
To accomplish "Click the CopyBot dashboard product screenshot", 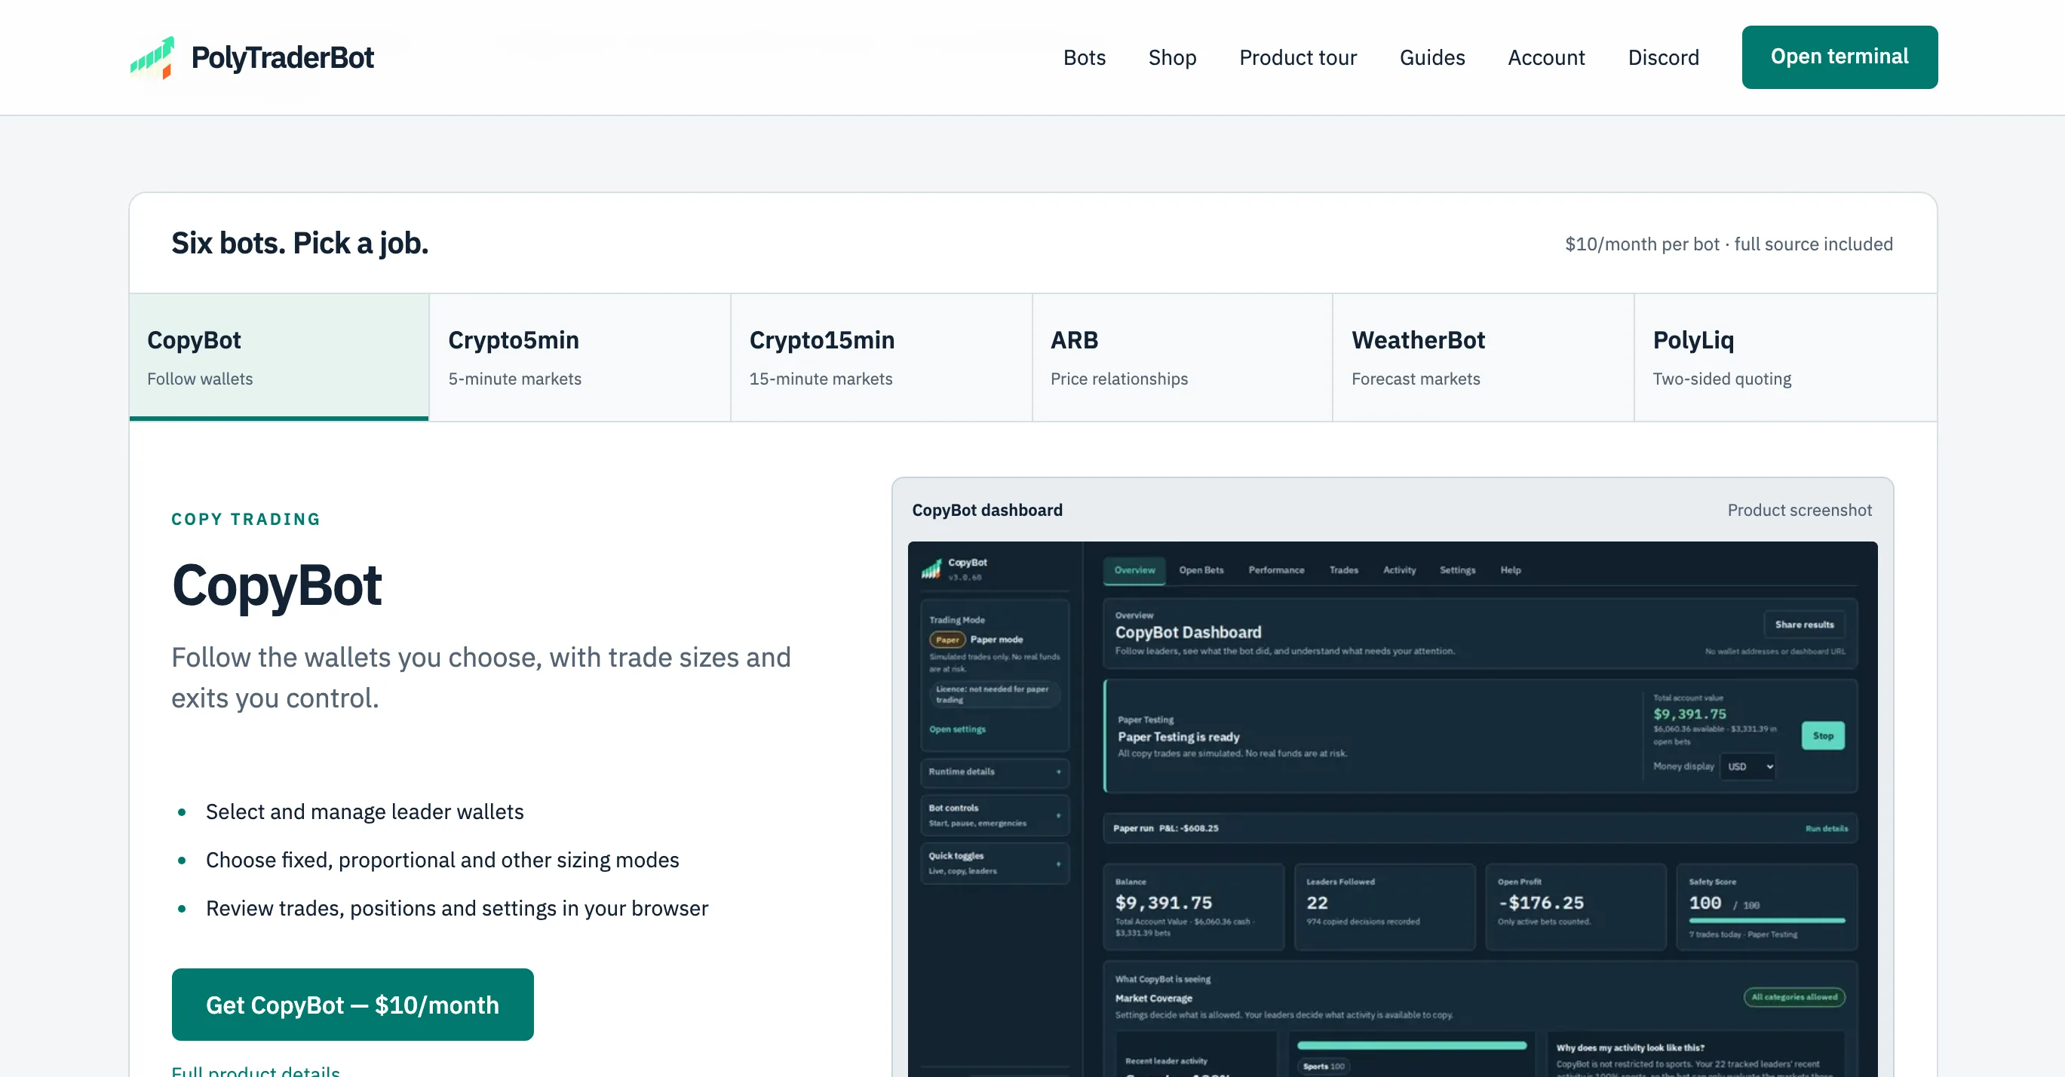I will (x=1392, y=809).
